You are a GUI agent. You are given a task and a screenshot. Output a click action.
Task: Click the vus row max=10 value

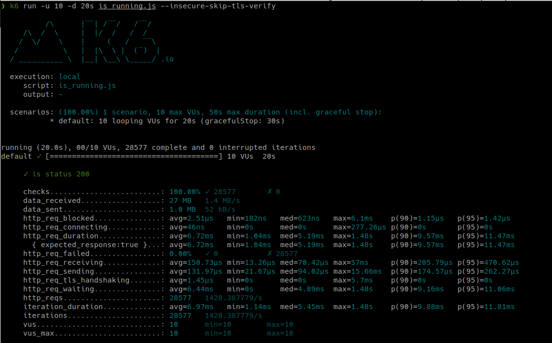pyautogui.click(x=280, y=324)
